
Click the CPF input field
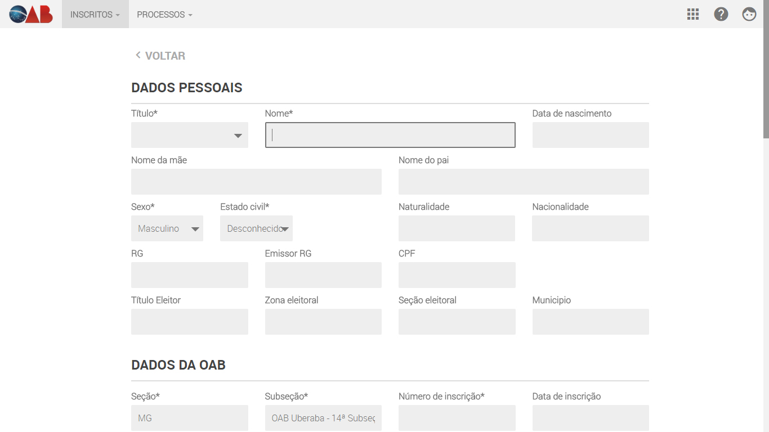(x=457, y=275)
